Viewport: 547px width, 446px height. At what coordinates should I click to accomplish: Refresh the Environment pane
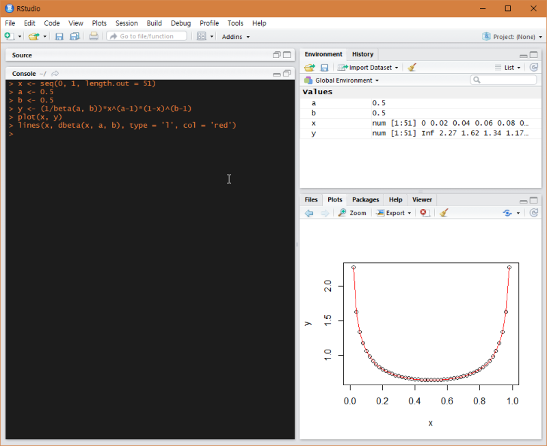click(x=534, y=68)
